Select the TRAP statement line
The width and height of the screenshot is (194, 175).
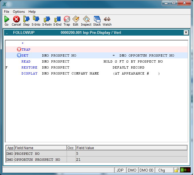97,50
